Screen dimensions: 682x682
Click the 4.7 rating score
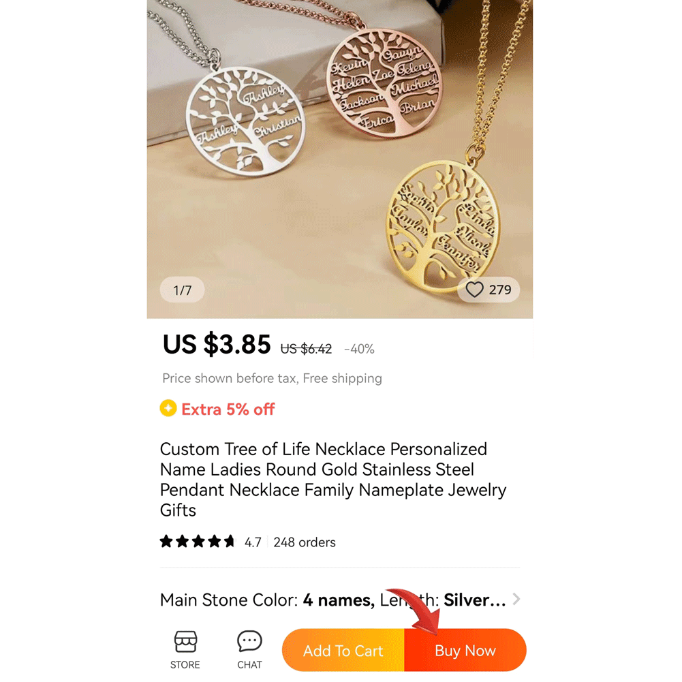click(253, 542)
